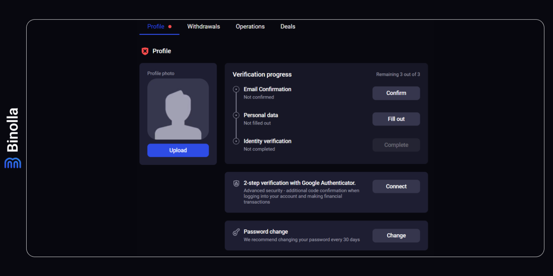Click the Personal data step circle

[236, 115]
